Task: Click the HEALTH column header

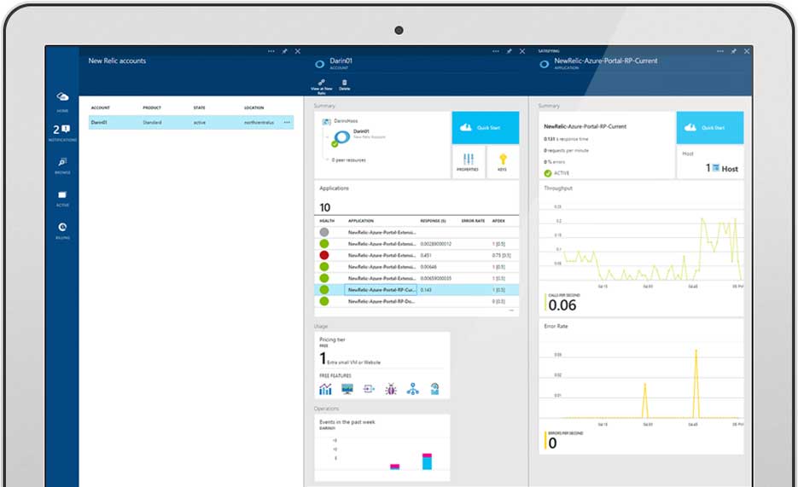Action: pyautogui.click(x=327, y=221)
